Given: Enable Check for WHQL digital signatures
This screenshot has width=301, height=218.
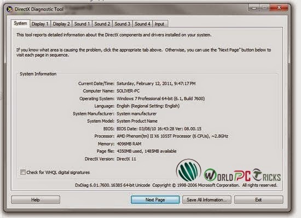Looking at the screenshot, I should click(x=23, y=172).
